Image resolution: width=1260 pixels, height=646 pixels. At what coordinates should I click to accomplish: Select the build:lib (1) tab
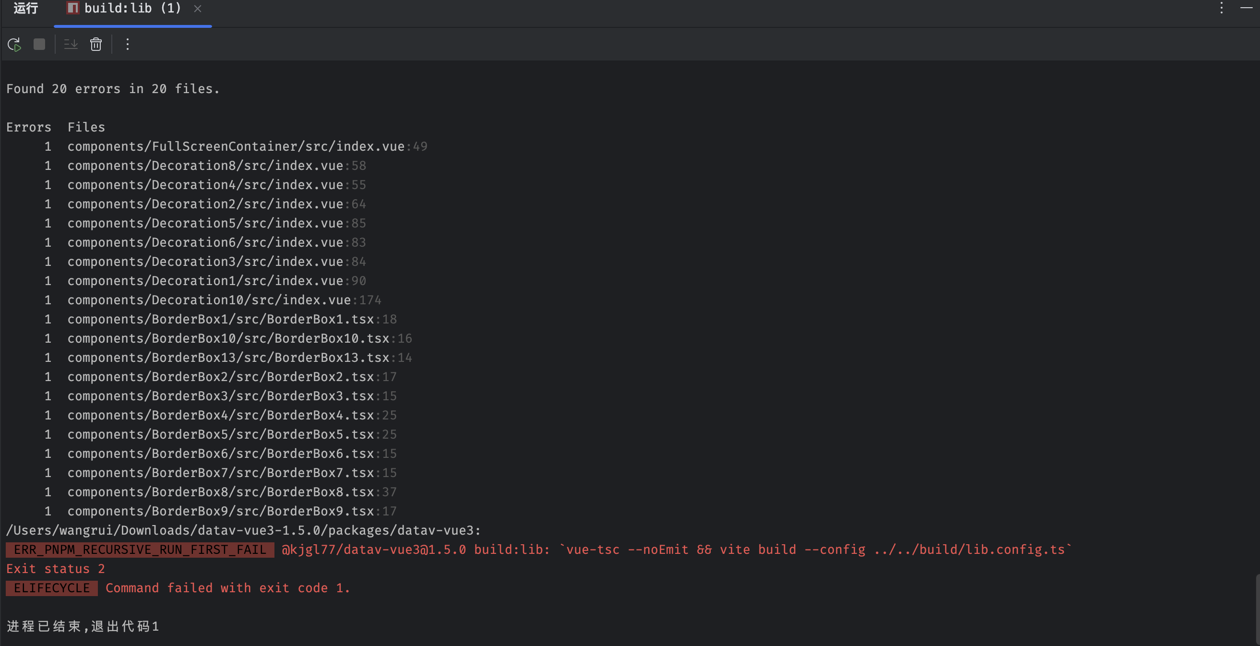pos(132,8)
